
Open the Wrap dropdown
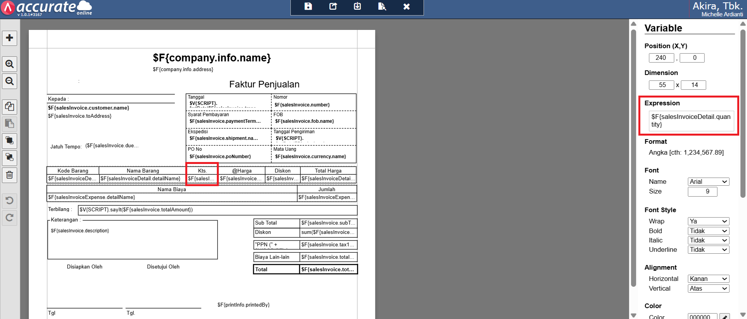(708, 221)
